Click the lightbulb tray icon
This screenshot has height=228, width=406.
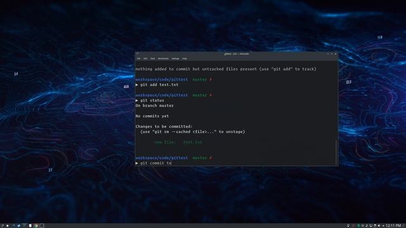[x=348, y=225]
